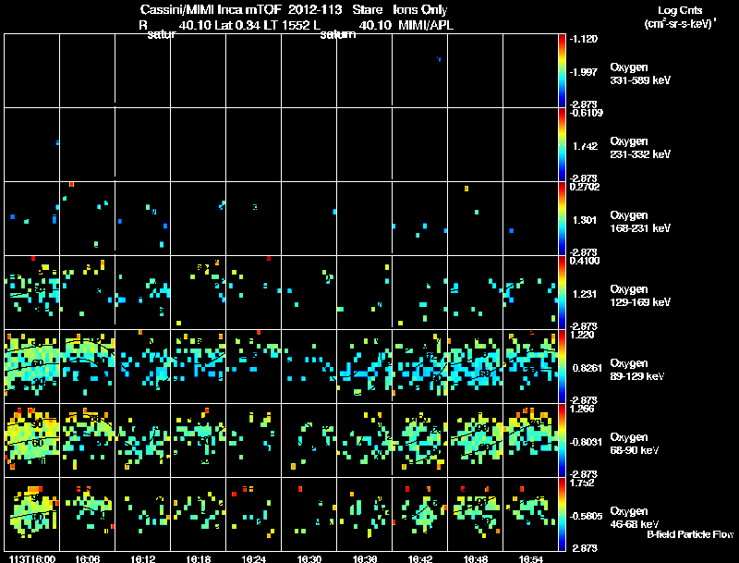
Task: Open the first 68-90 keV image panel
Action: coord(32,440)
